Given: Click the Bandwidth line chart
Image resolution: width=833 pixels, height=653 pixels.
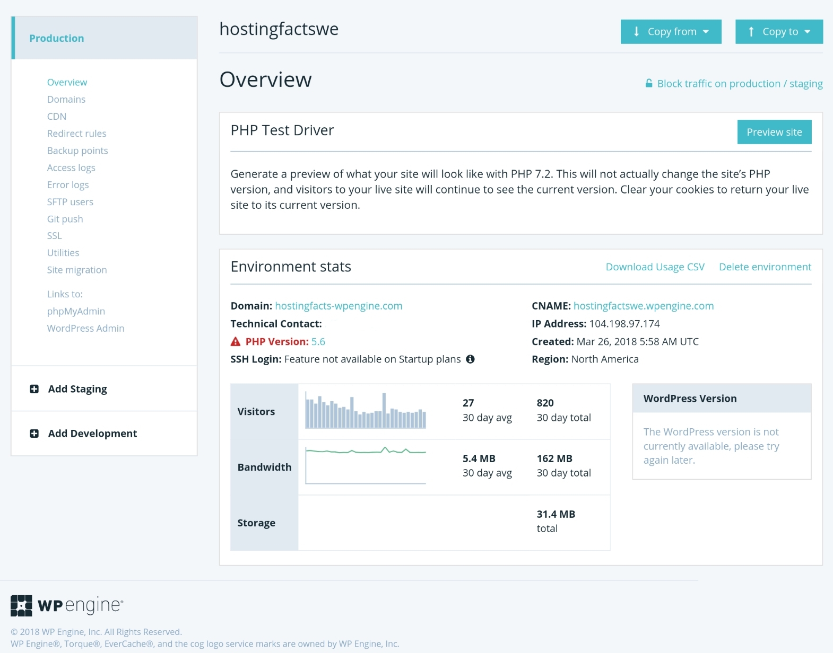Looking at the screenshot, I should click(x=366, y=465).
